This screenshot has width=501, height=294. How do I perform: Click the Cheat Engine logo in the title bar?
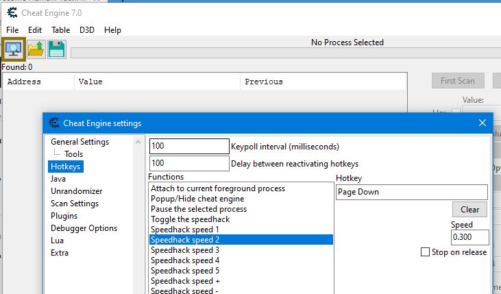pos(12,13)
